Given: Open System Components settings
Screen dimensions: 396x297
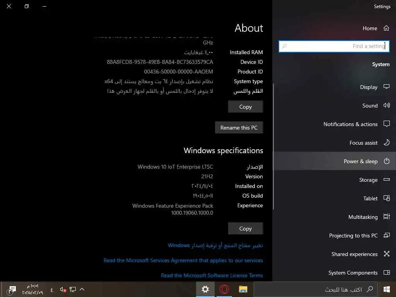Looking at the screenshot, I should 335,273.
